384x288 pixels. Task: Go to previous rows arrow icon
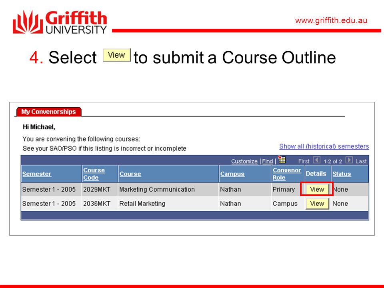[x=317, y=160]
